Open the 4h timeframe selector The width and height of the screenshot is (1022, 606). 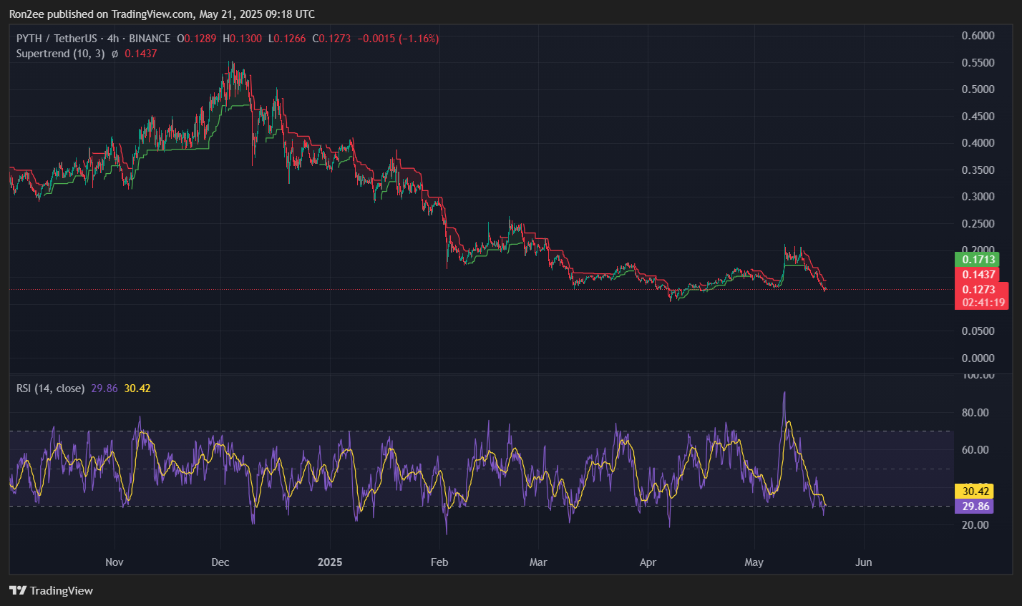tap(115, 39)
